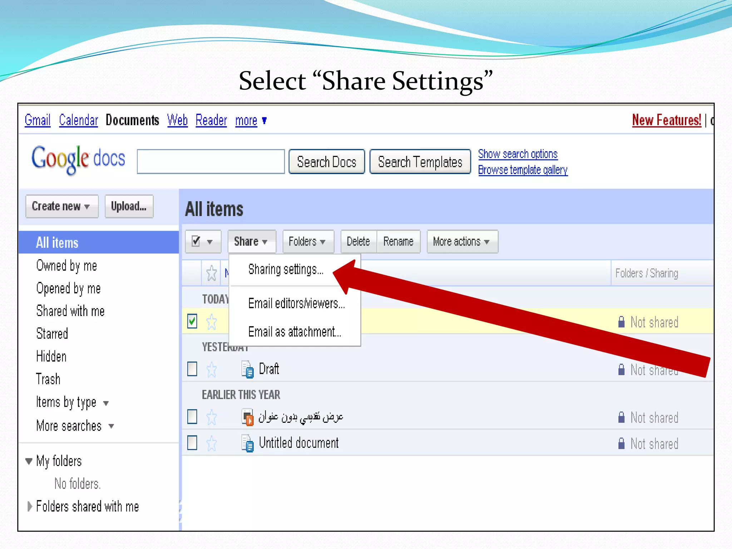Viewport: 732px width, 549px height.
Task: Open the Reader link
Action: click(x=211, y=120)
